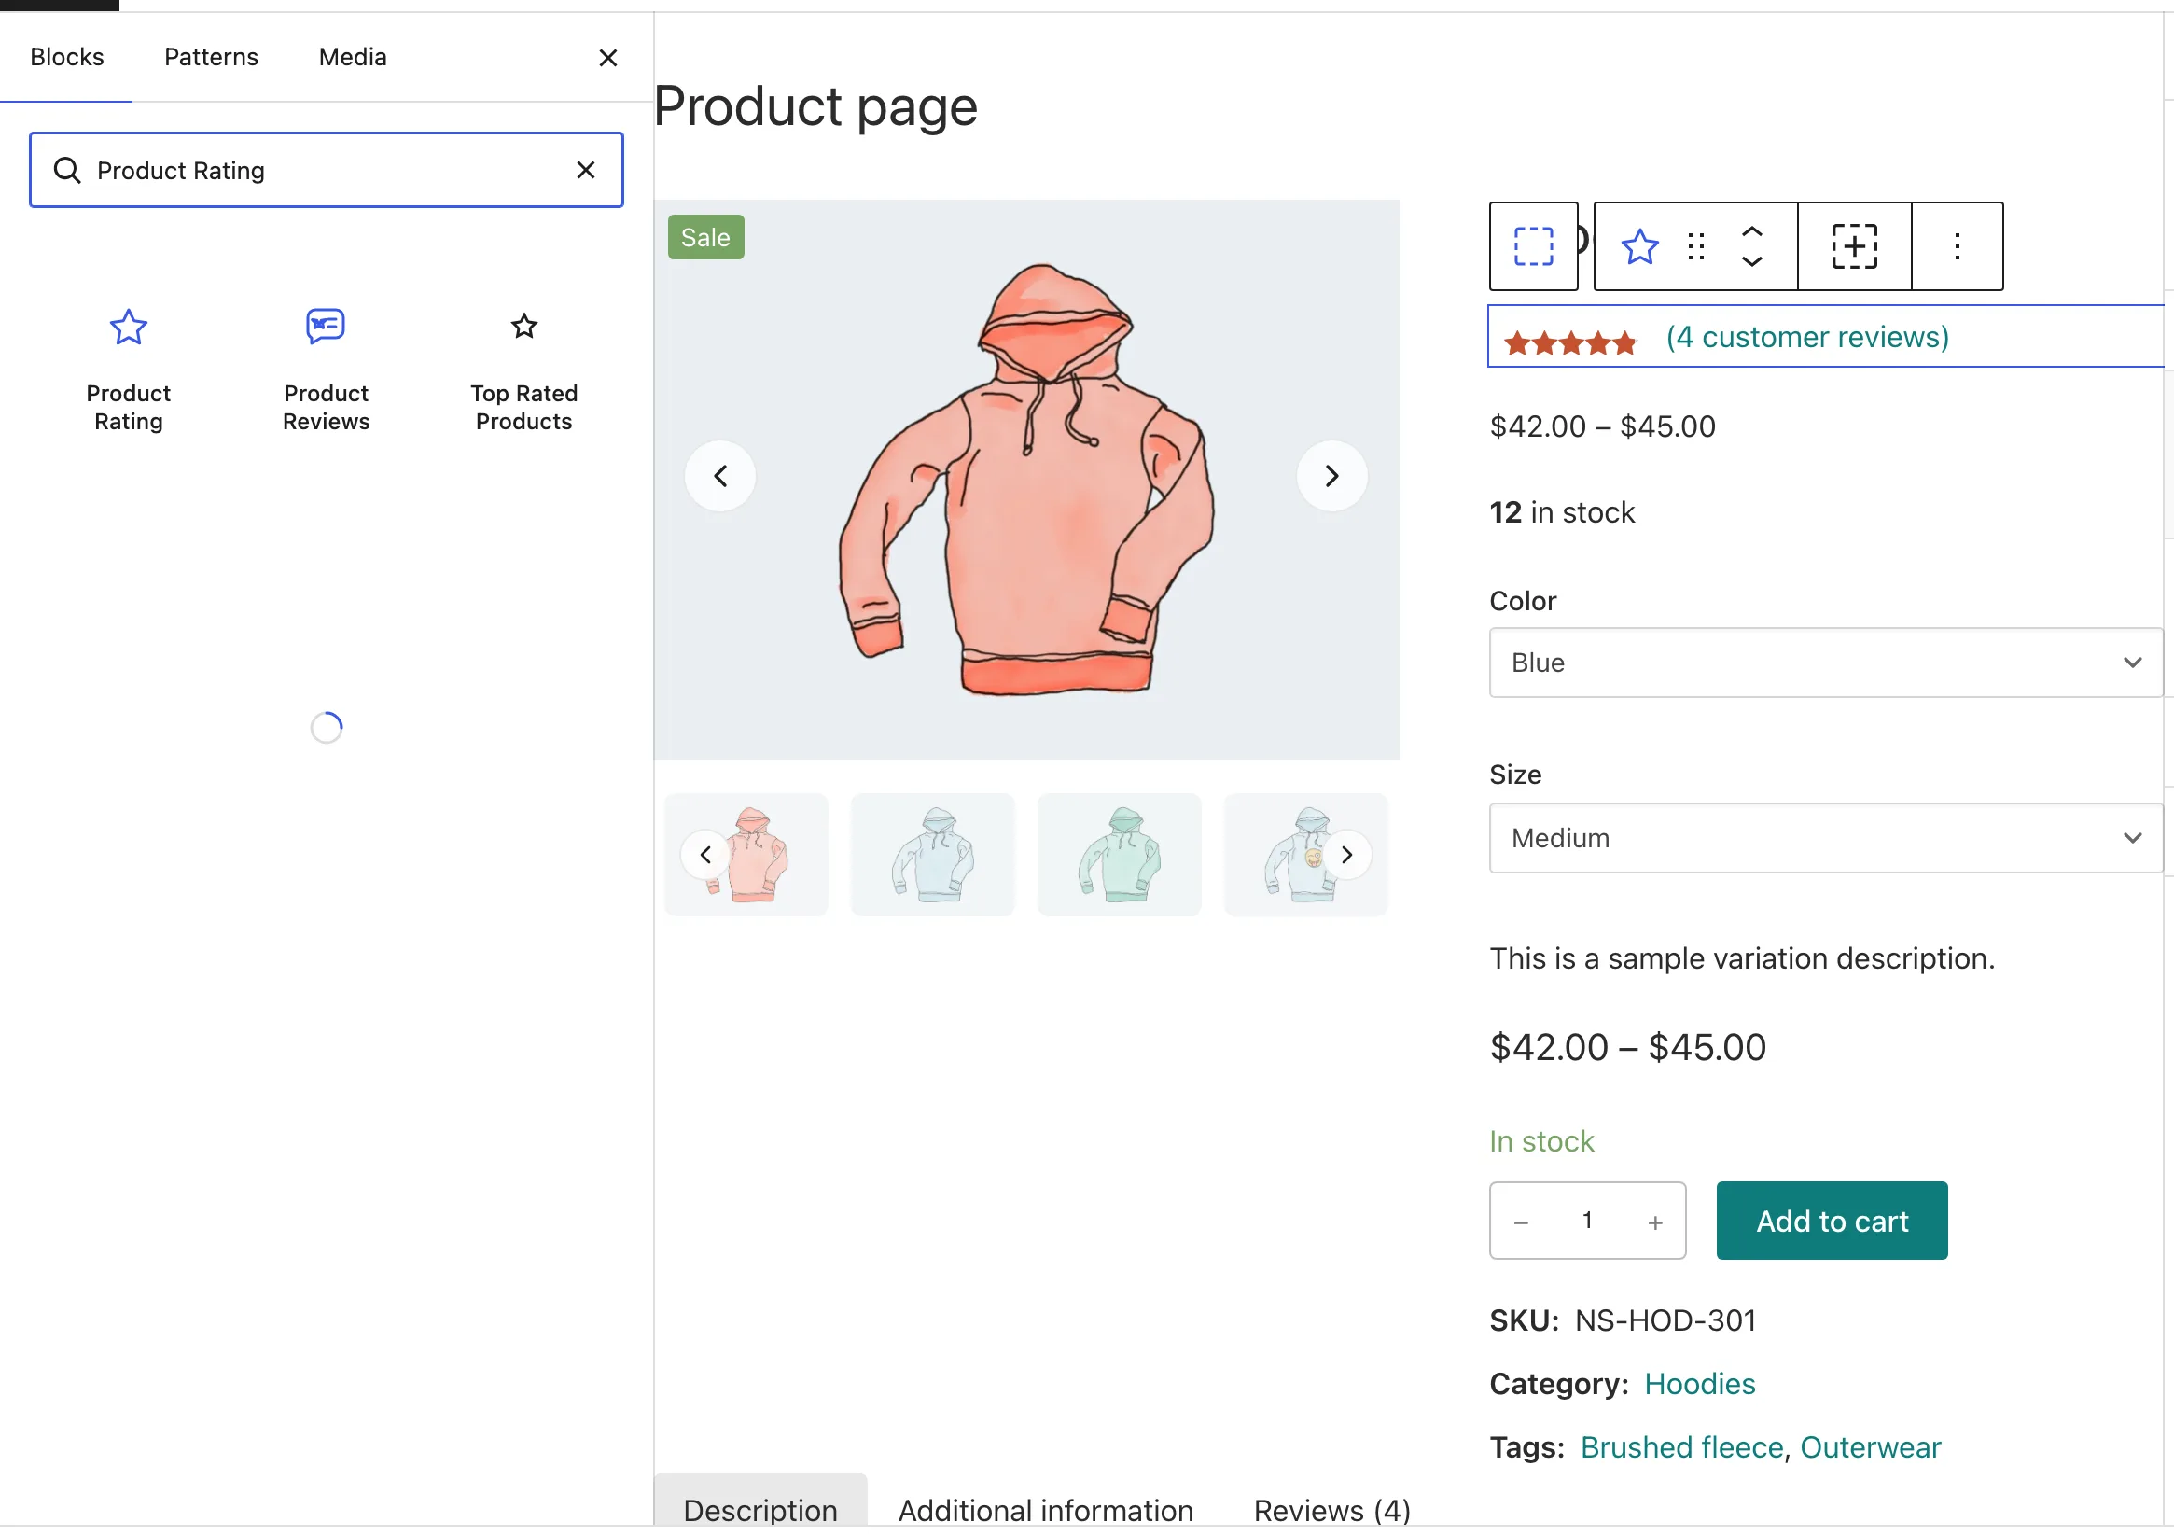Open the 4 customer reviews link
This screenshot has height=1536, width=2174.
coord(1806,337)
